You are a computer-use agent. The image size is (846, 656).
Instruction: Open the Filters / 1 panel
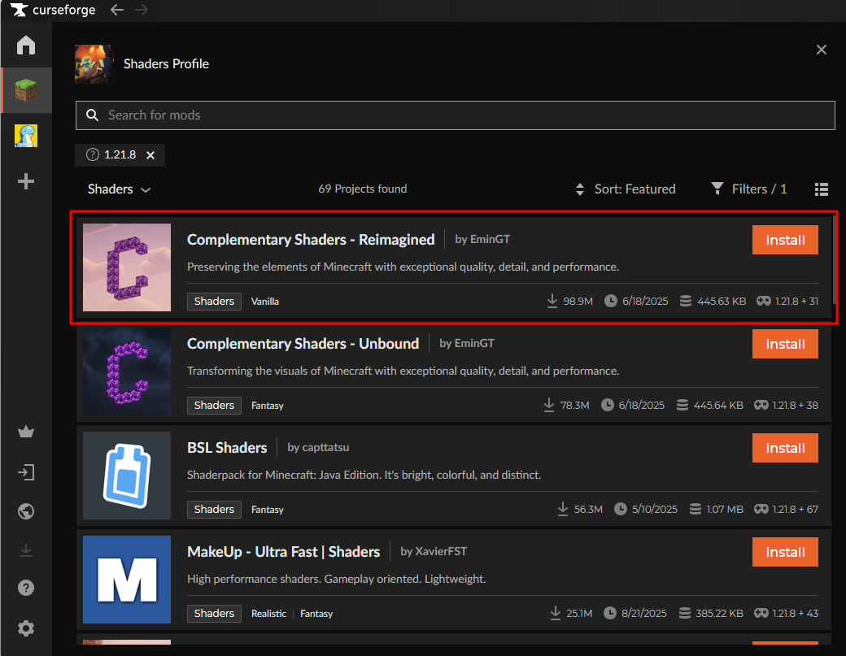coord(749,189)
